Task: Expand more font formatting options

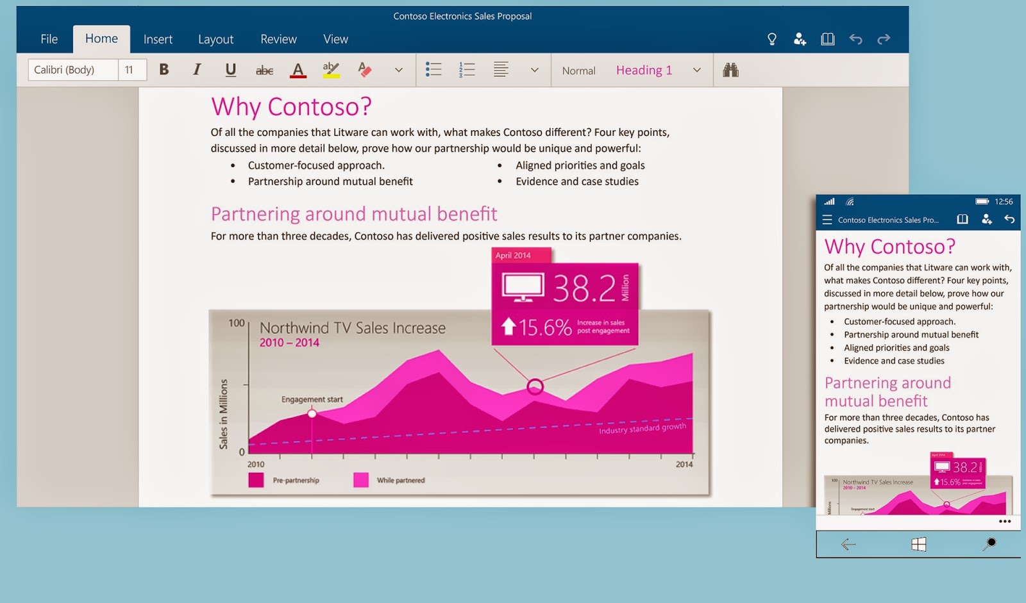Action: [399, 70]
